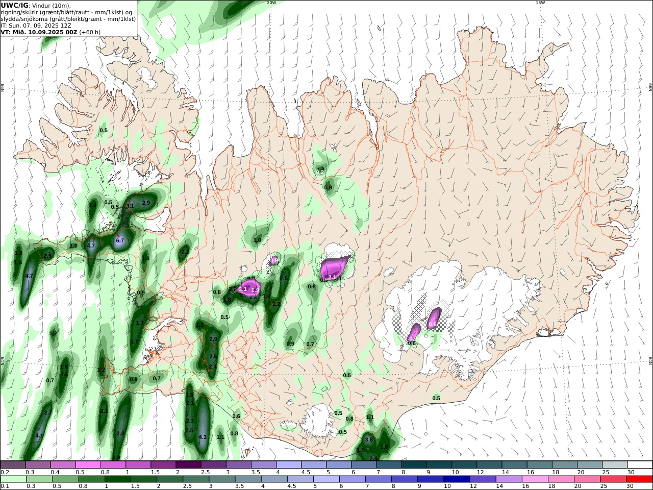Viewport: 653px width, 490px height.
Task: Click the 4.3 value off south coast
Action: 203,437
